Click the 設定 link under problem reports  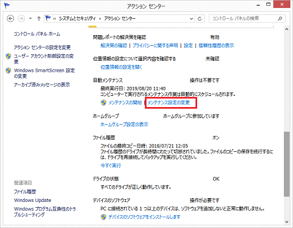pos(188,45)
